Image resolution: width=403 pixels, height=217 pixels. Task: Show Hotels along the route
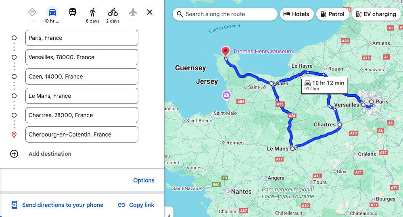[x=297, y=14]
